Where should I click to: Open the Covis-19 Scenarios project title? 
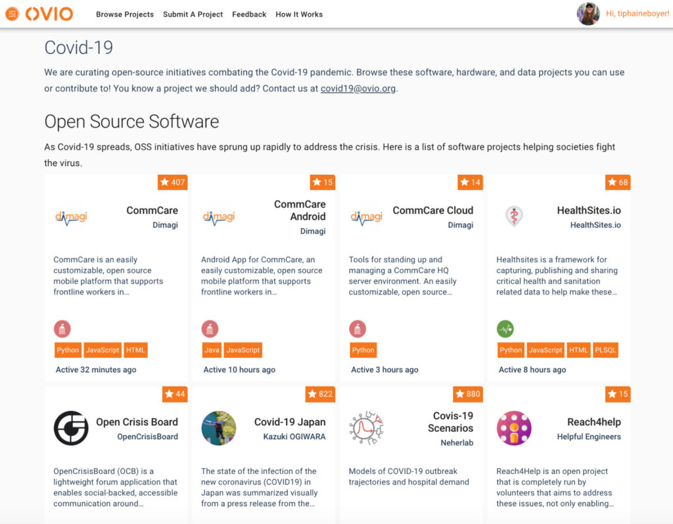point(451,422)
